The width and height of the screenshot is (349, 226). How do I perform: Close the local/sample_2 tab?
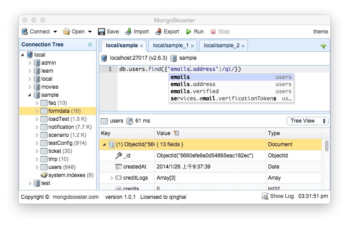[x=243, y=46]
